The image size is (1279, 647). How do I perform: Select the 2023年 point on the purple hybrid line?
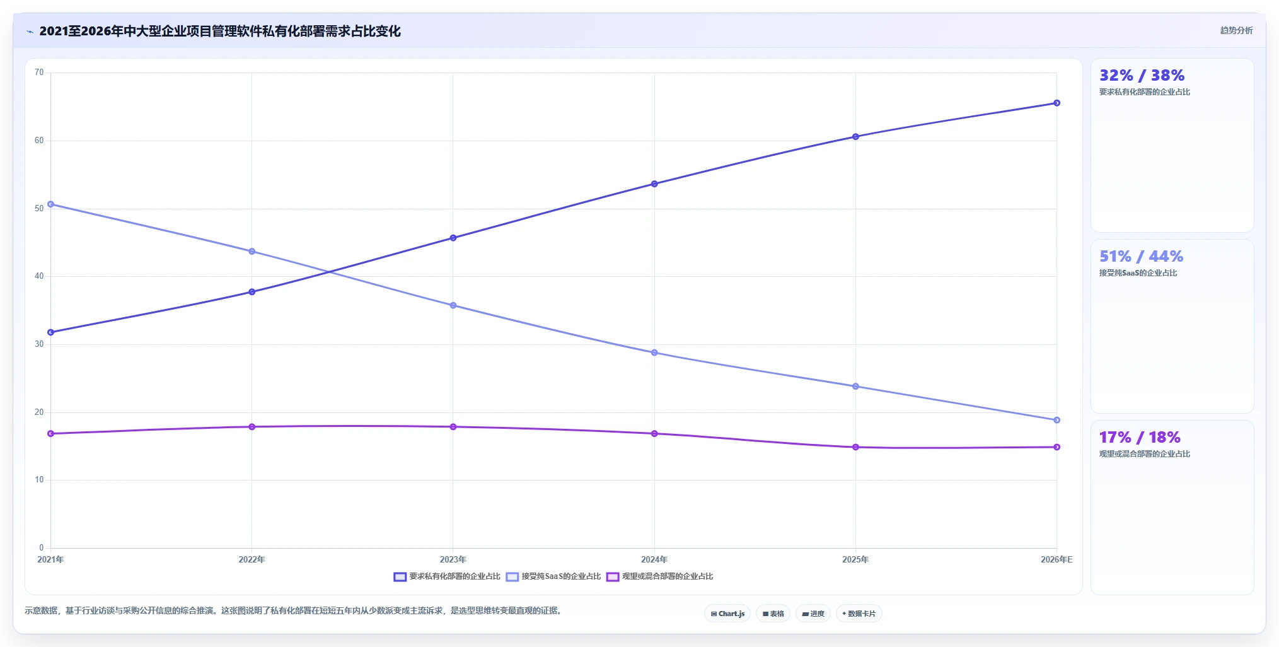pos(453,427)
